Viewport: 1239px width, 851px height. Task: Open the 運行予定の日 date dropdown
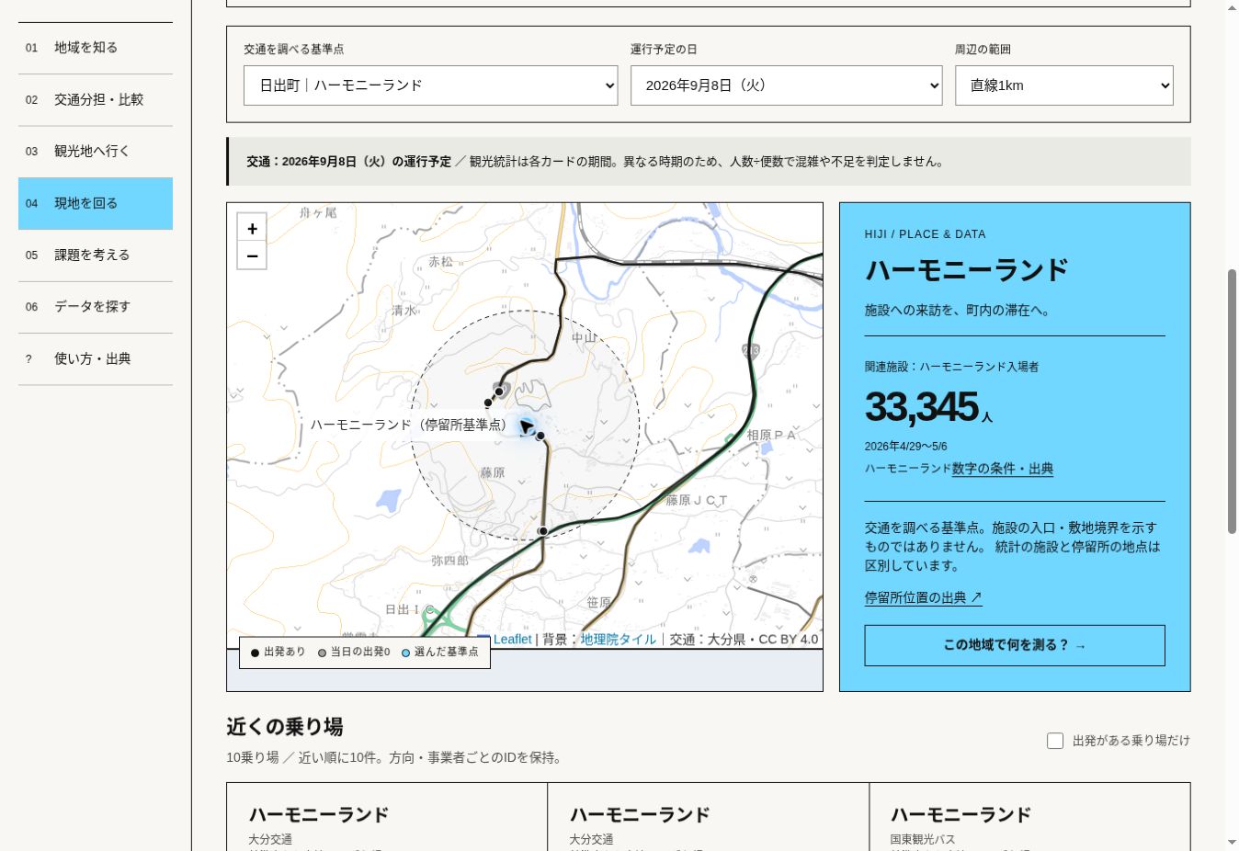click(x=787, y=85)
